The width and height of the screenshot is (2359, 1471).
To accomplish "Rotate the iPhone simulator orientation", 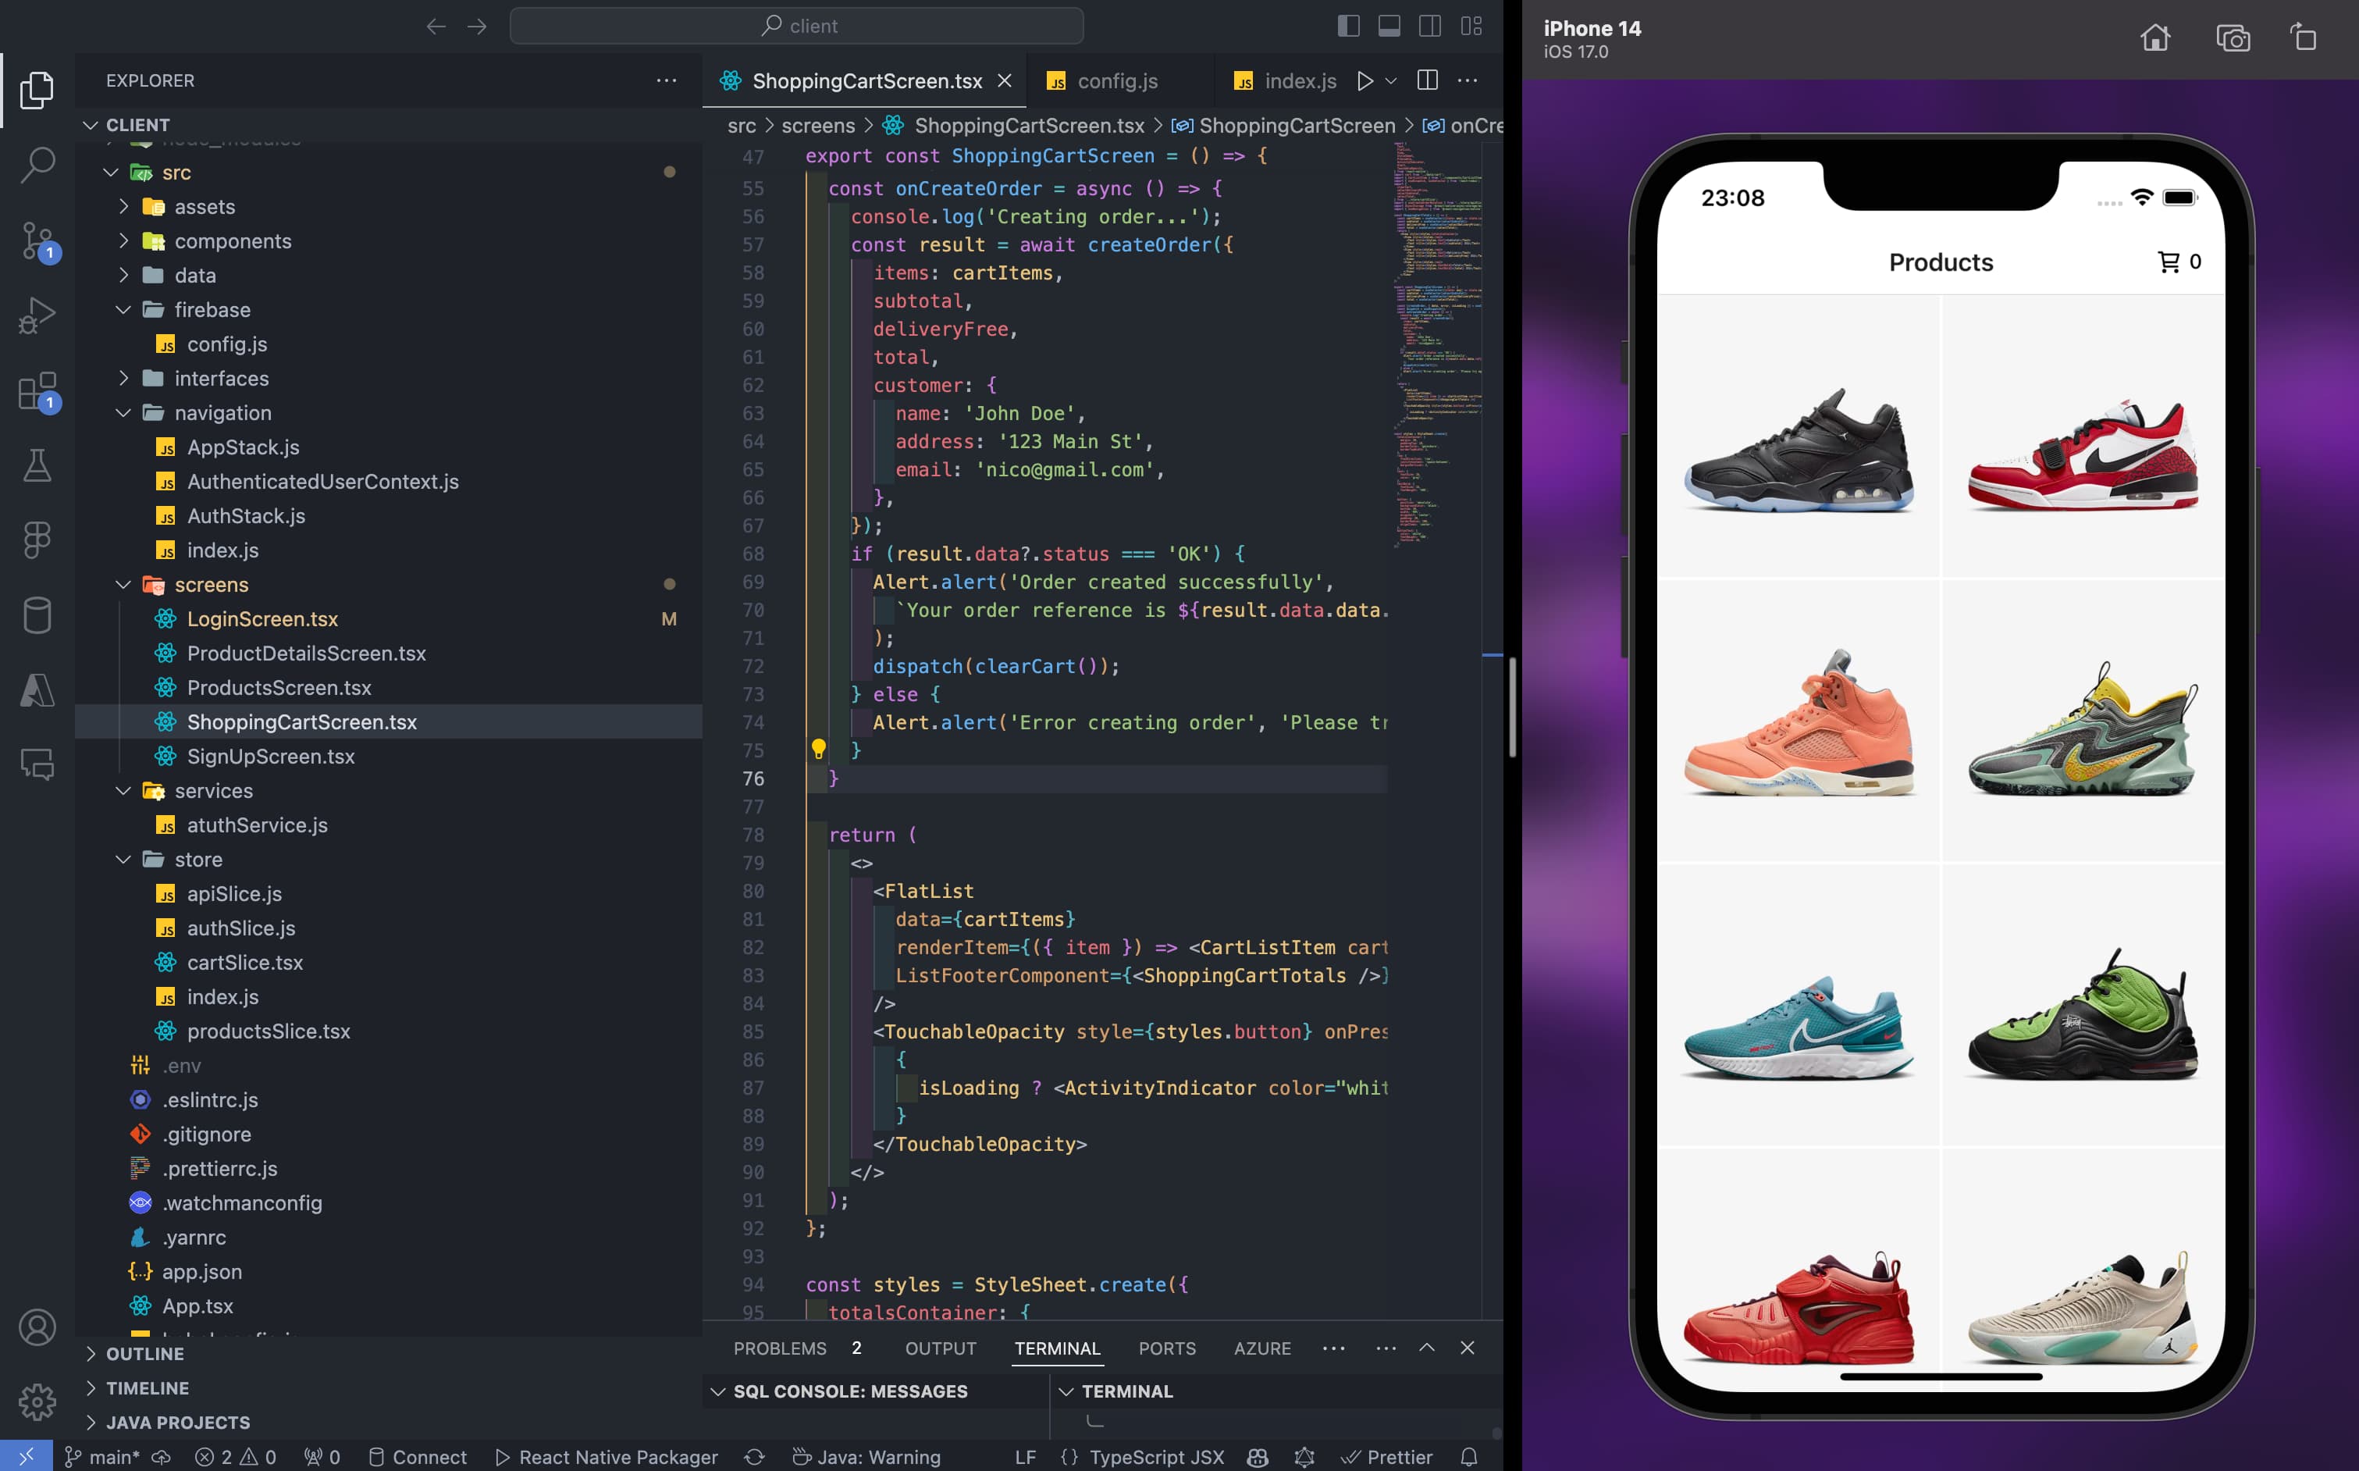I will [x=2304, y=37].
